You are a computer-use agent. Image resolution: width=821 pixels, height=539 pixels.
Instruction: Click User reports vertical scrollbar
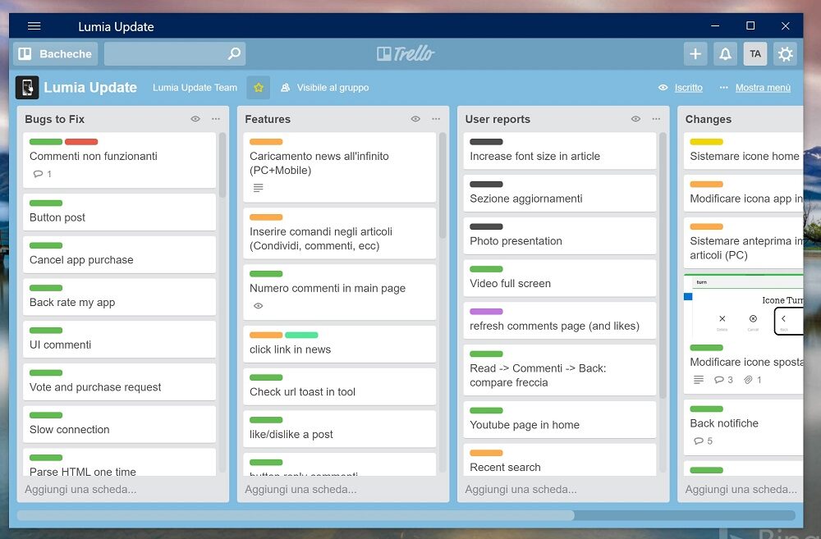[663, 266]
